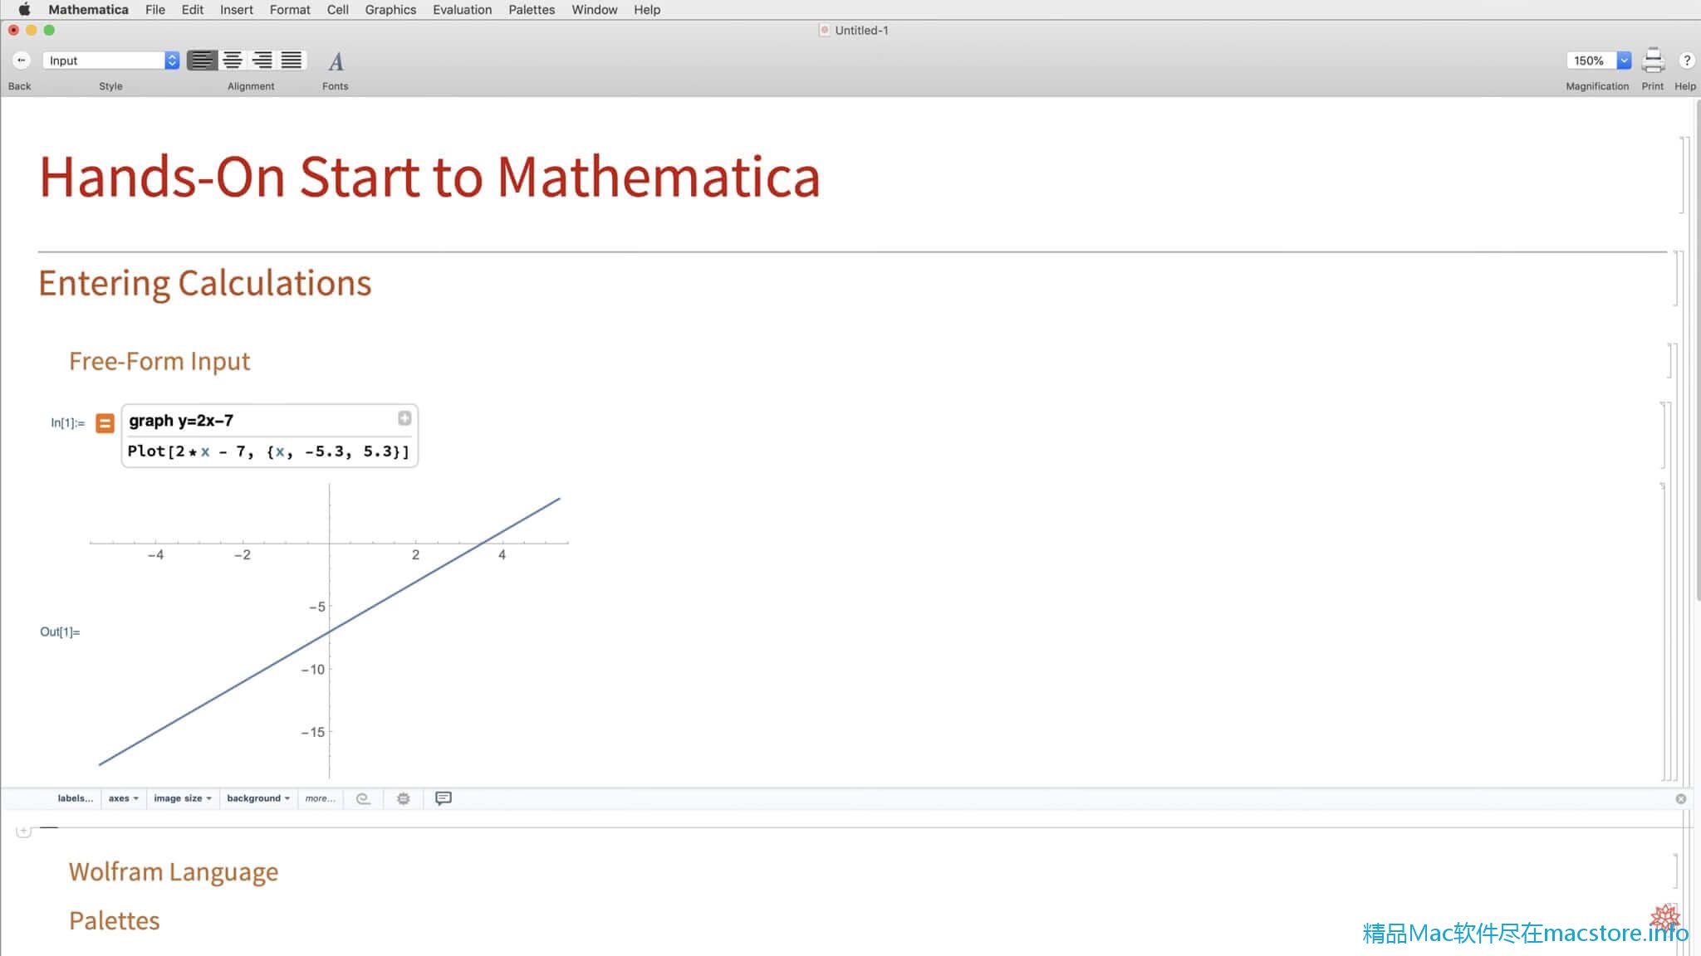Open the Apple menu

tap(24, 10)
